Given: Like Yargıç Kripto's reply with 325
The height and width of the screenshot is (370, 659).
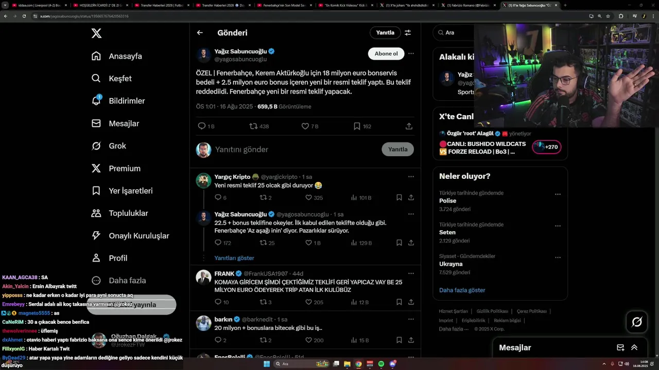Looking at the screenshot, I should [x=314, y=197].
